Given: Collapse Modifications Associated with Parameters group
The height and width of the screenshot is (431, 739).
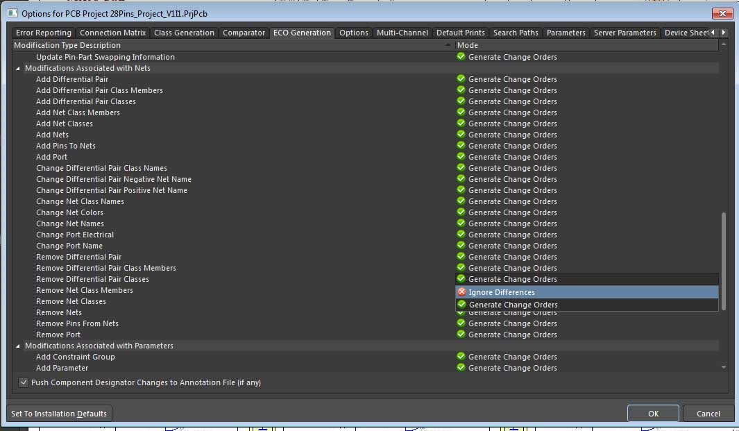Looking at the screenshot, I should [18, 346].
